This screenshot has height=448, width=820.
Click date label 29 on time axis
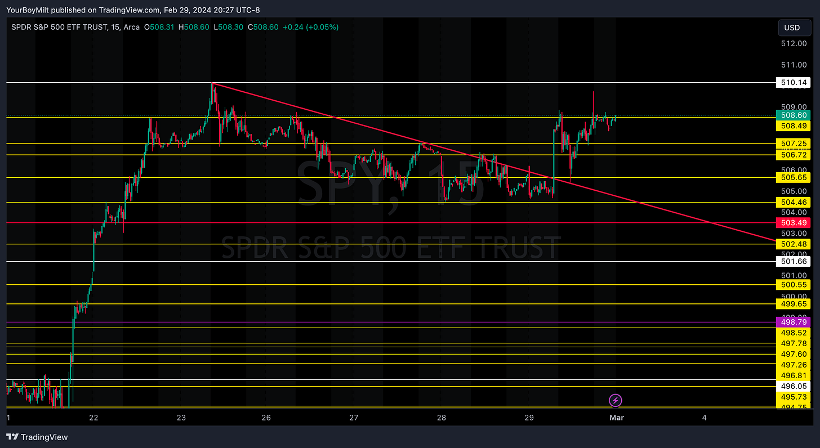pos(529,418)
